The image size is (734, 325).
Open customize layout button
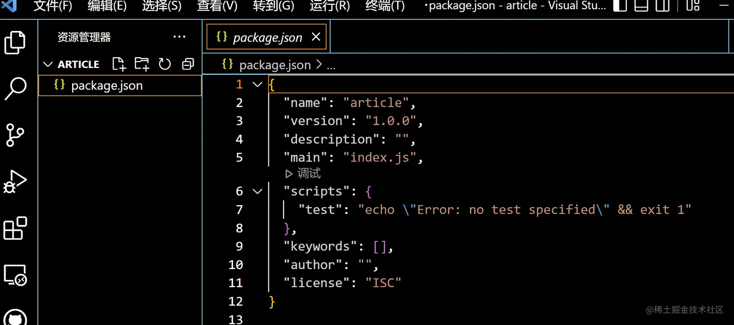[x=693, y=6]
